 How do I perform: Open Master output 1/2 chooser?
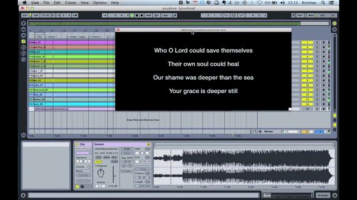point(291,132)
